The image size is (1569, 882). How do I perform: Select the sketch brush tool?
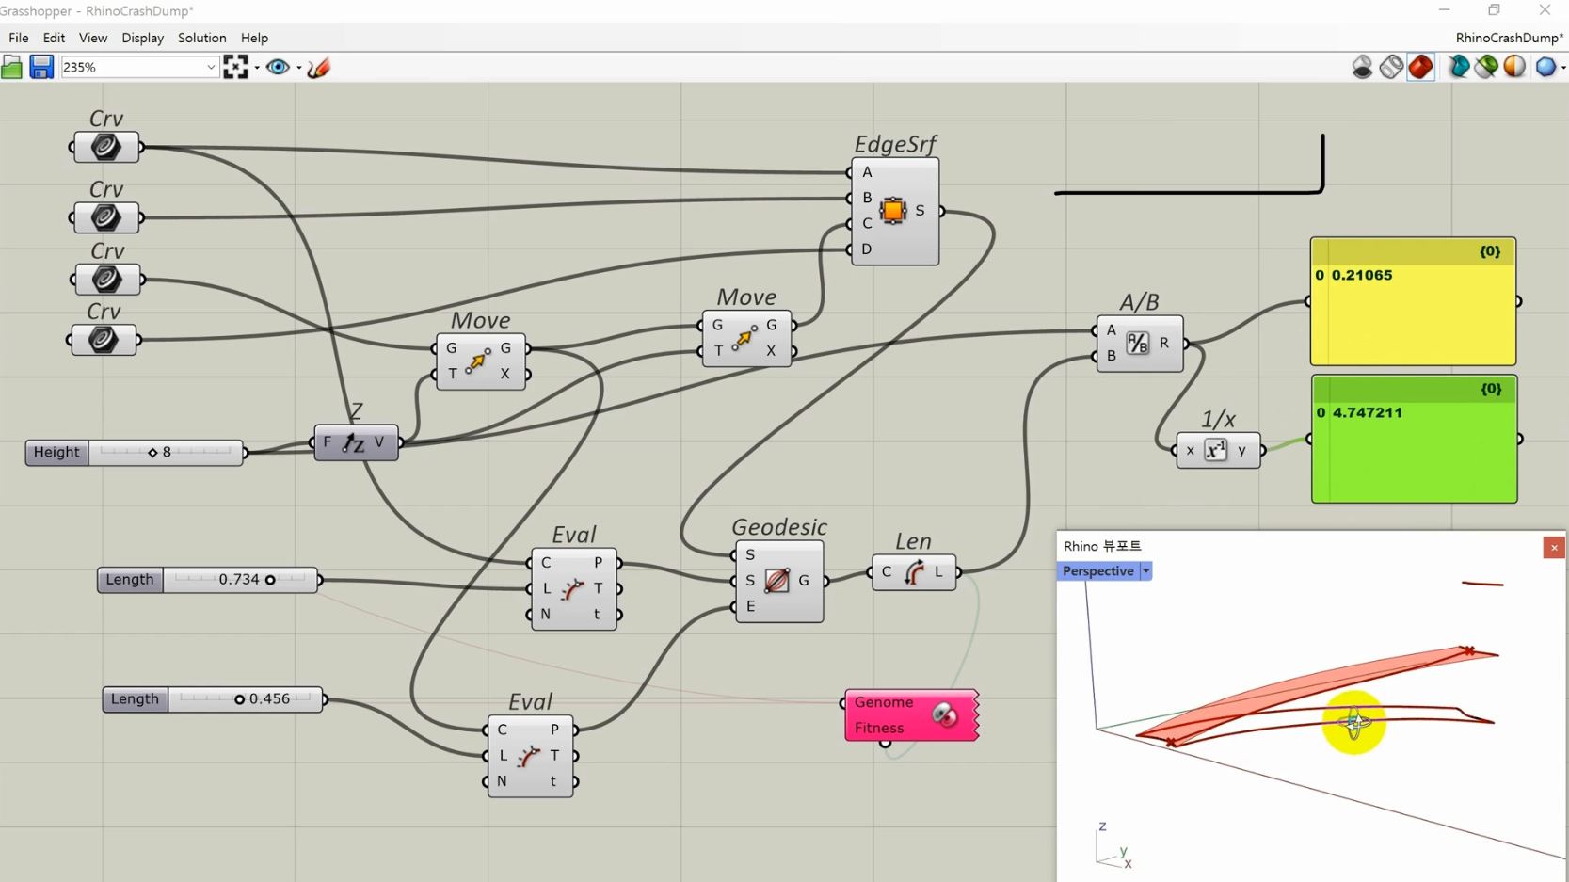coord(319,67)
